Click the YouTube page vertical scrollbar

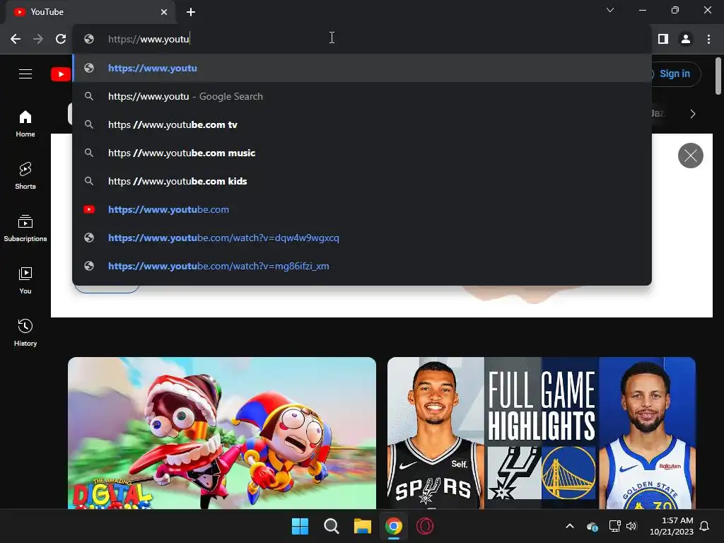tap(718, 76)
